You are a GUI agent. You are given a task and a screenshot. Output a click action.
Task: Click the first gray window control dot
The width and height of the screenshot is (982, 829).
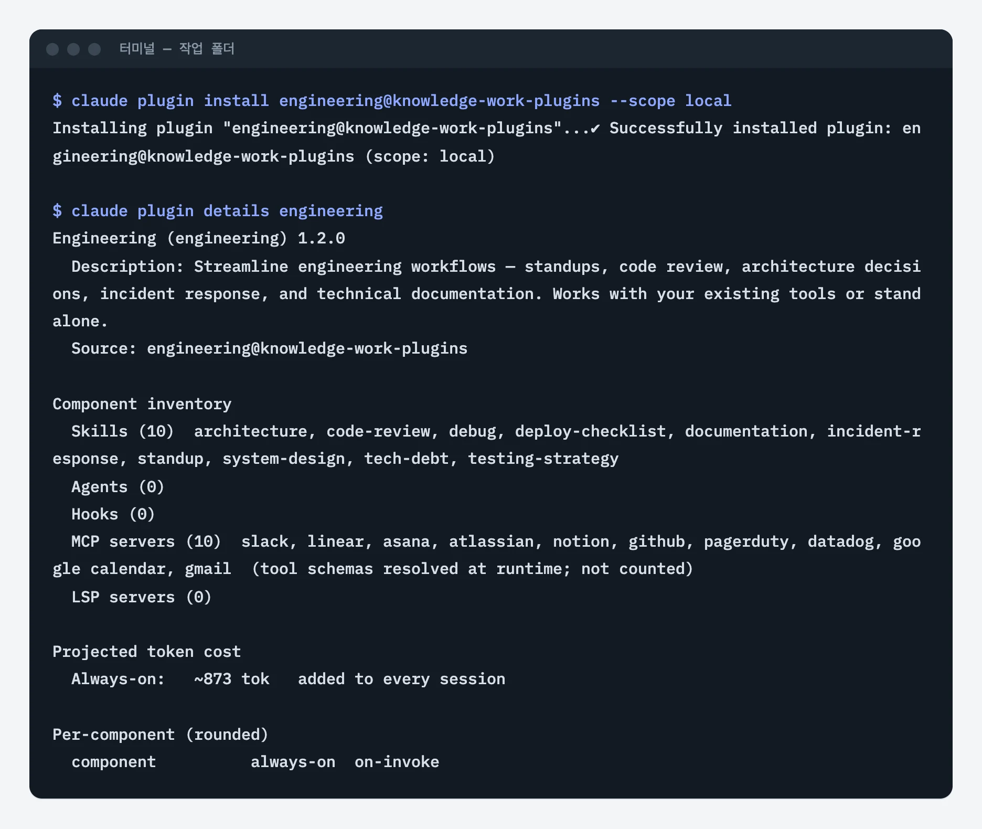[52, 49]
